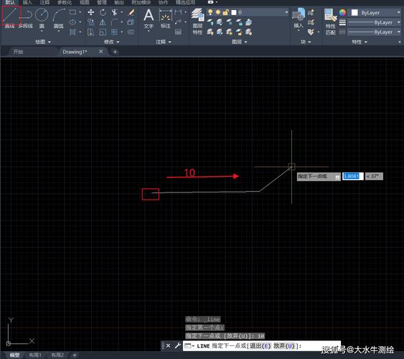Toggle layer lock padlock icon
404x359 pixels.
pyautogui.click(x=225, y=12)
